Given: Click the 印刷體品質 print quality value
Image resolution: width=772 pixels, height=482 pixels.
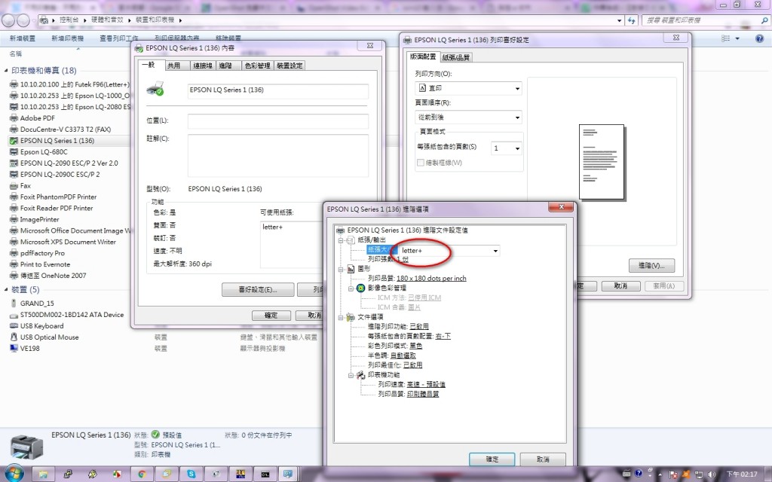Looking at the screenshot, I should click(x=423, y=395).
